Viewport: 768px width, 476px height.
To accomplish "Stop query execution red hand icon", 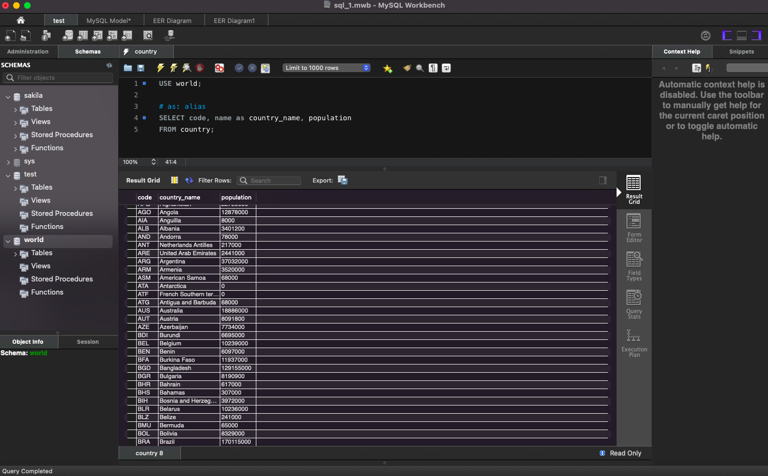I will pyautogui.click(x=200, y=68).
